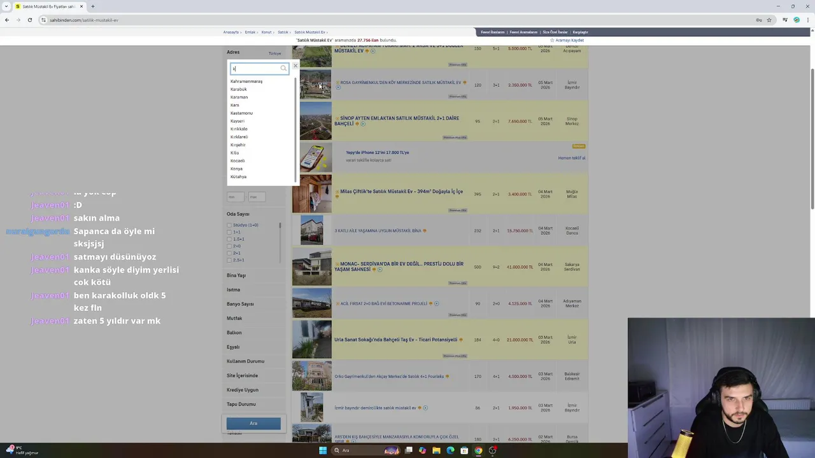
Task: Select Kırıkkale from the city list
Action: click(239, 129)
